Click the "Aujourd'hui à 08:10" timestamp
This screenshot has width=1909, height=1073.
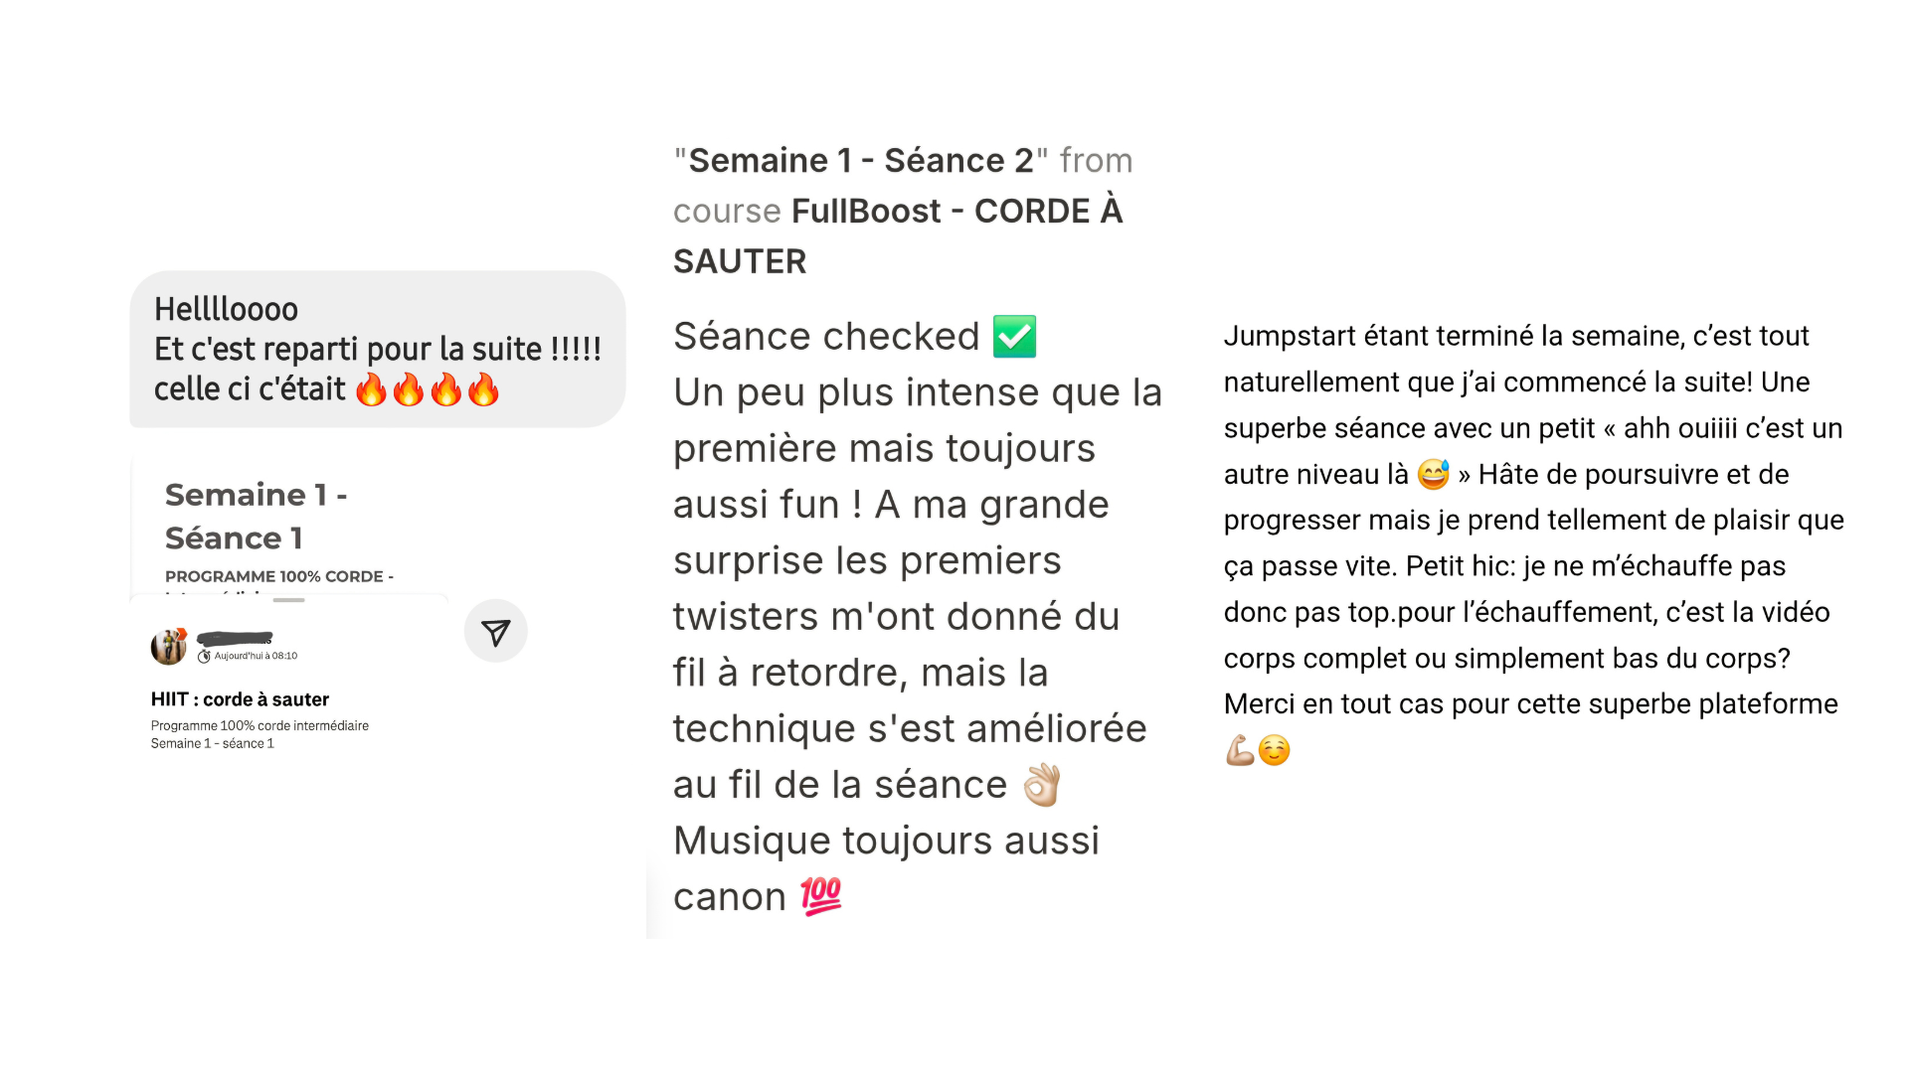coord(256,656)
